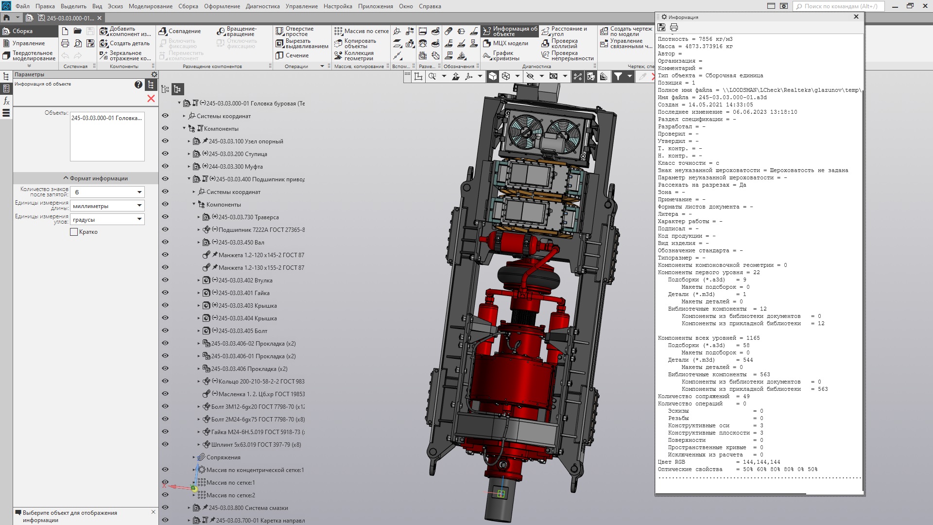Expand '245-03.03.100 Узел опорный' tree node
This screenshot has width=933, height=525.
pyautogui.click(x=189, y=141)
